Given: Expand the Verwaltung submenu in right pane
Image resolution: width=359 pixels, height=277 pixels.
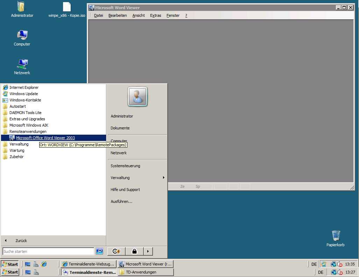Looking at the screenshot, I should (x=137, y=178).
